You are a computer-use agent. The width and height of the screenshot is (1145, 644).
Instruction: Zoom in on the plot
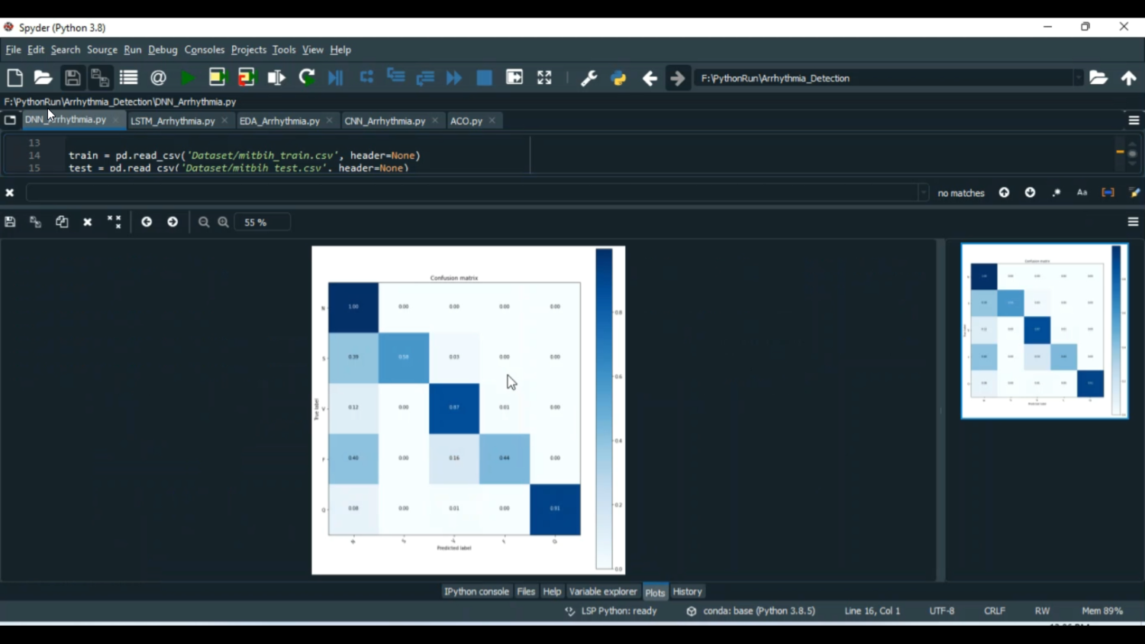(x=224, y=222)
